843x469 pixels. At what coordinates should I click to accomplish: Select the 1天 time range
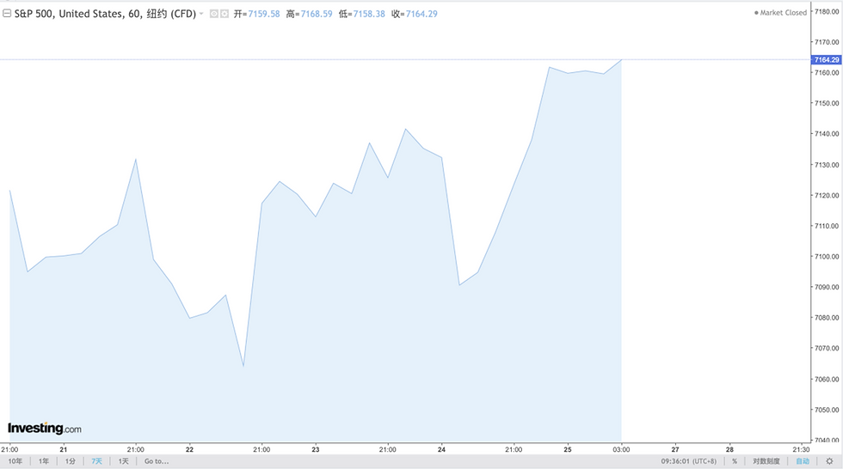click(x=124, y=461)
